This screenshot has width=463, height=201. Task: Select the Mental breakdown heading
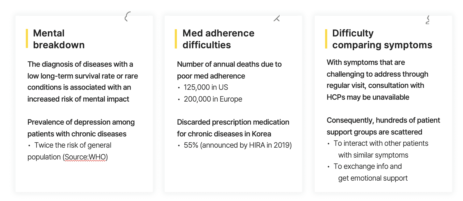[x=59, y=39]
